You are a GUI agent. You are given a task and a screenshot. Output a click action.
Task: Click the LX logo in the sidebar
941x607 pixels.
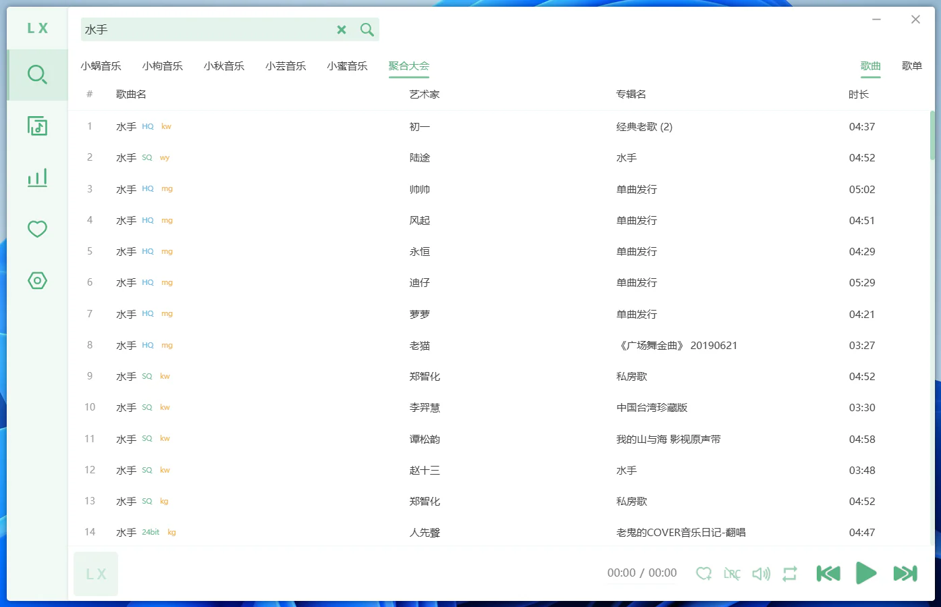(x=37, y=28)
